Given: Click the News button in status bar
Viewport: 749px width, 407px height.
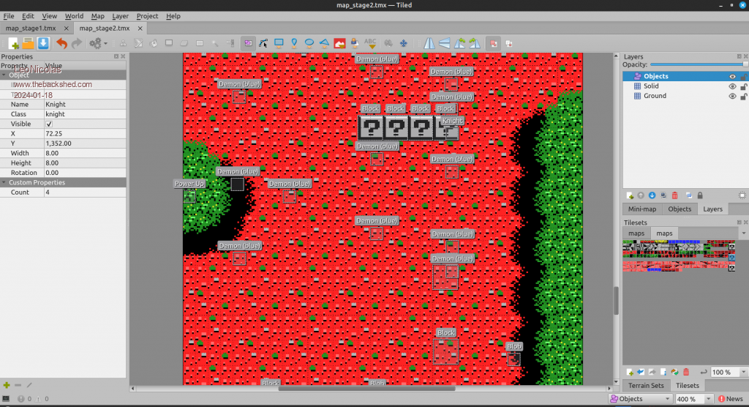Looking at the screenshot, I should (x=730, y=399).
